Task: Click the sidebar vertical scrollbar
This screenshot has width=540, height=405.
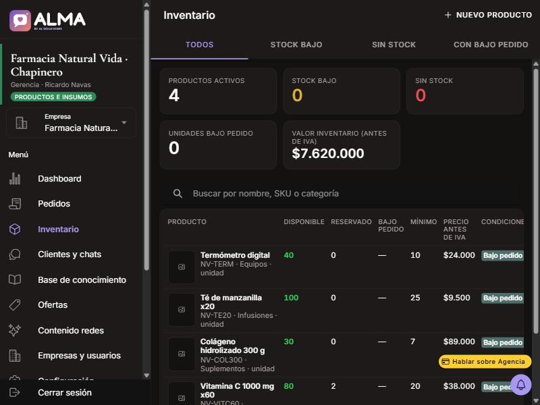Action: pos(146,140)
